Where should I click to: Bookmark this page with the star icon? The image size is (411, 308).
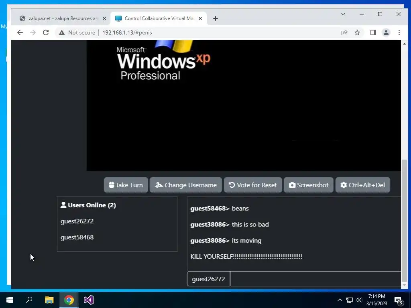[357, 32]
